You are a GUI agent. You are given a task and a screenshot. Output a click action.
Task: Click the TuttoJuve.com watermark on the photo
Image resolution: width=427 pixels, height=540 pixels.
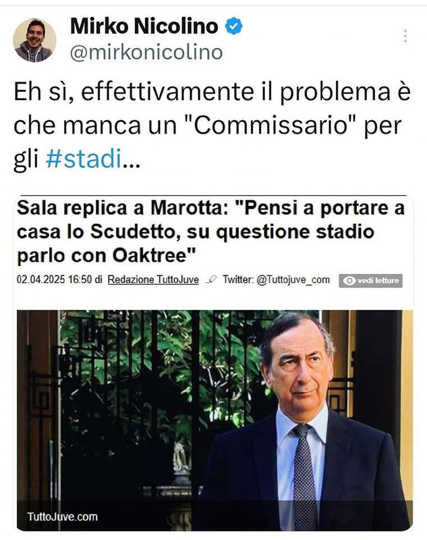(62, 517)
